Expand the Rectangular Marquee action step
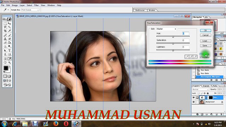 196,77
